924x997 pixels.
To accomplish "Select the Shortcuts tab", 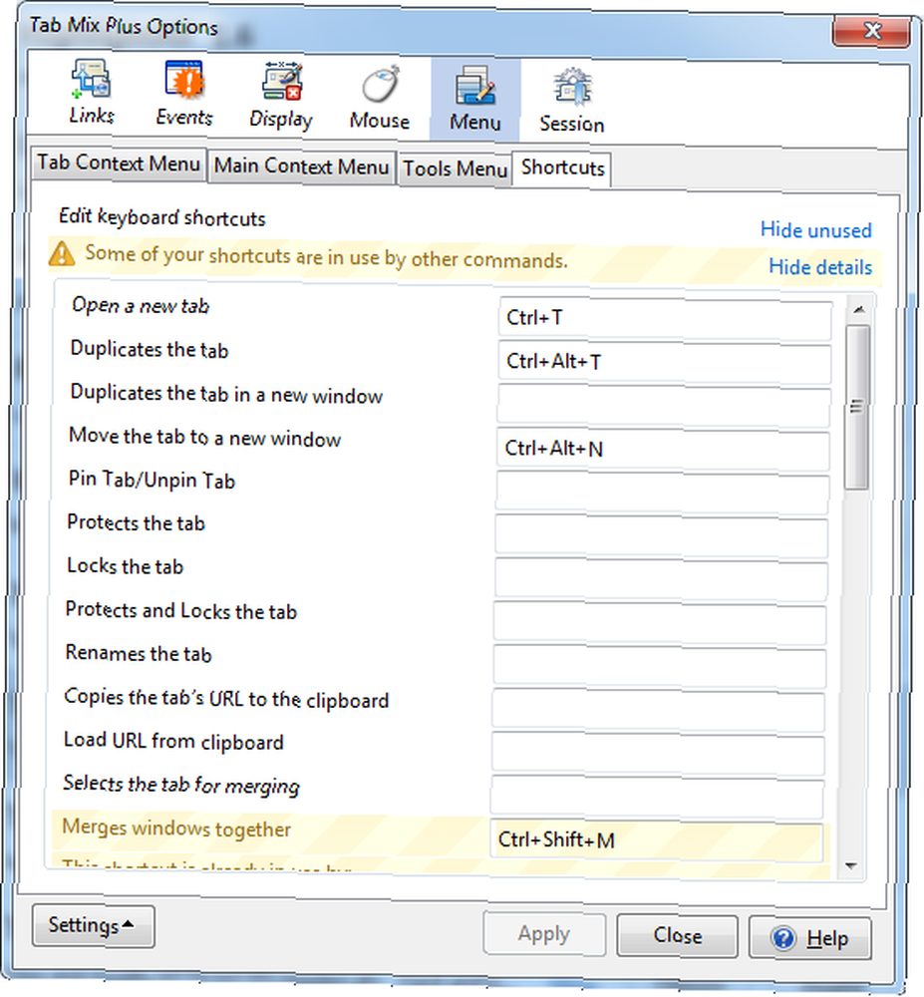I will 562,168.
